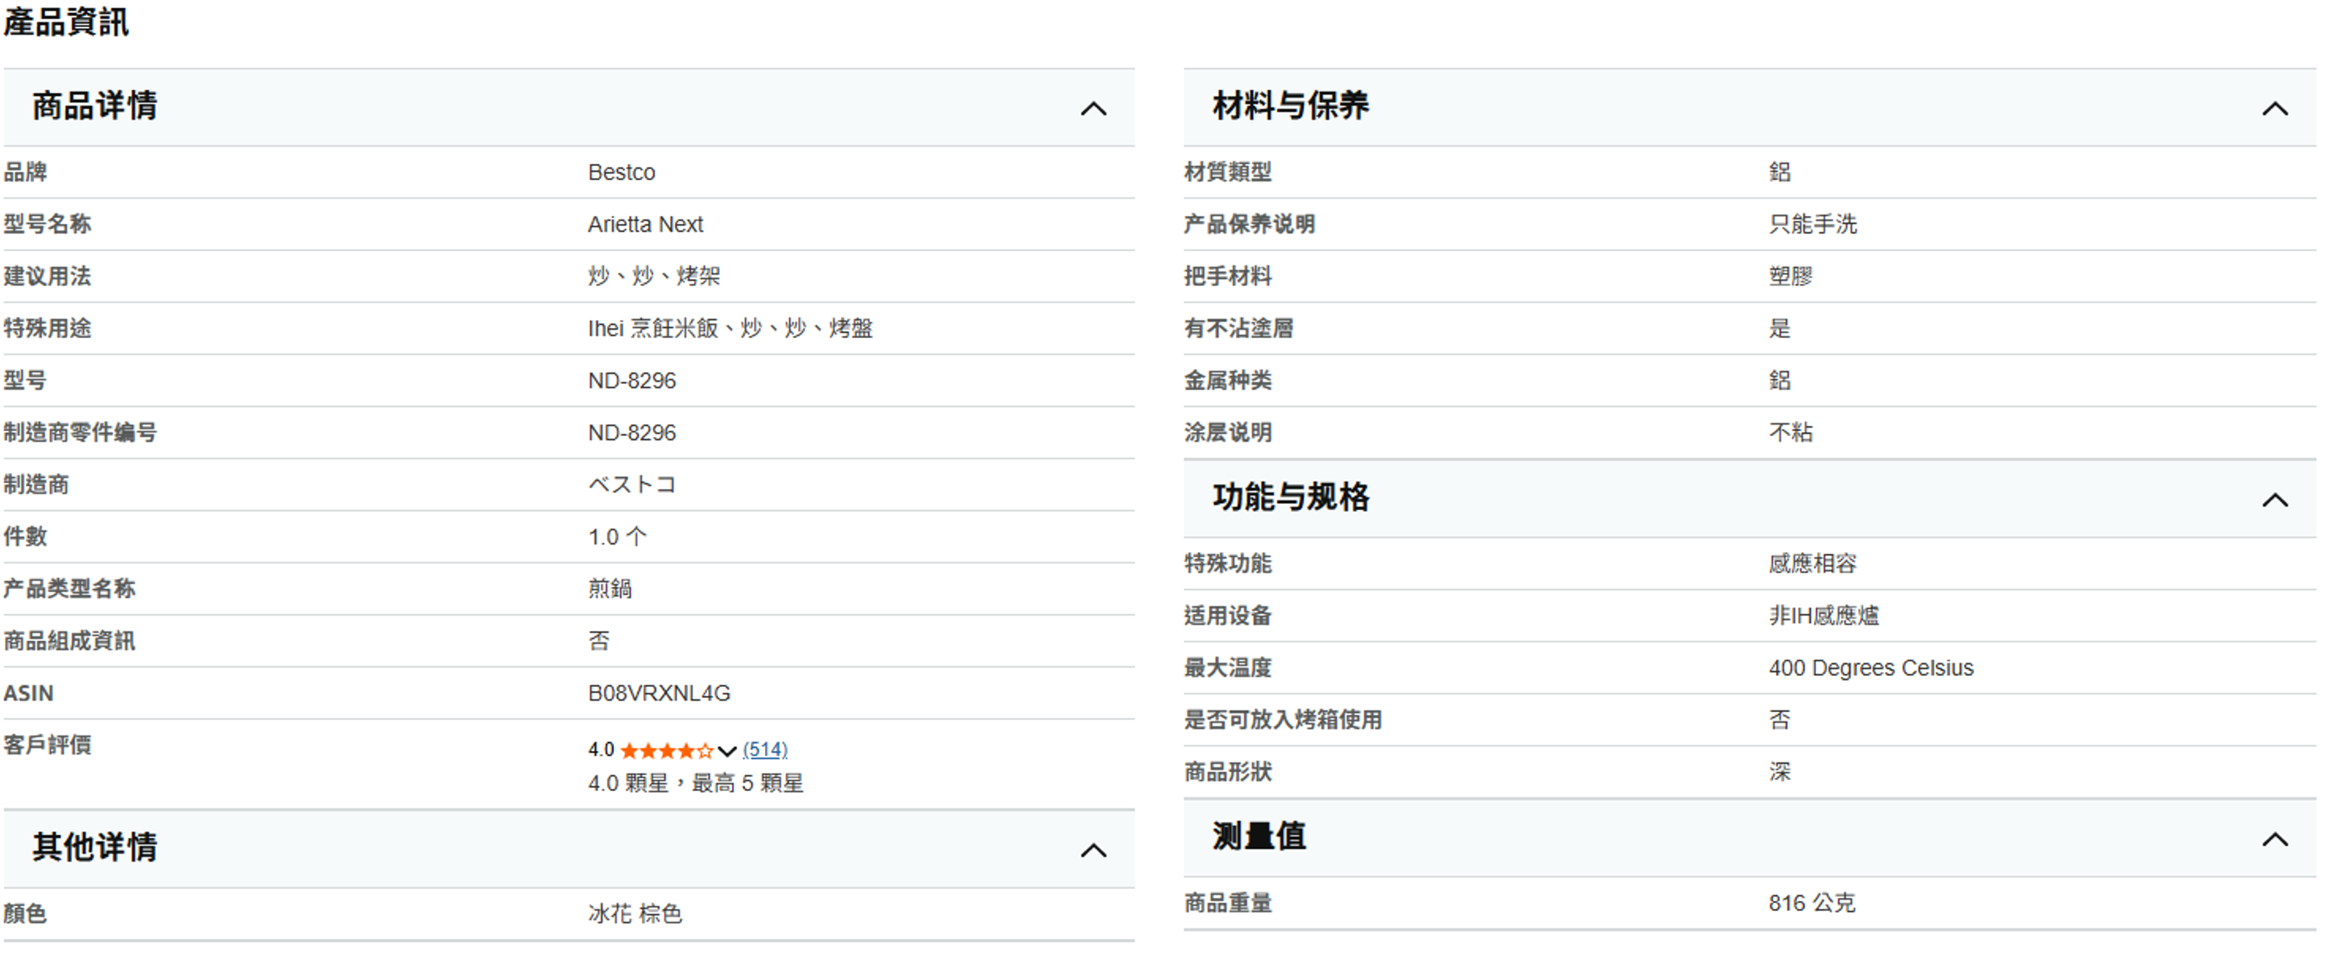Click the 商品組成資訊 value 否

coord(599,641)
